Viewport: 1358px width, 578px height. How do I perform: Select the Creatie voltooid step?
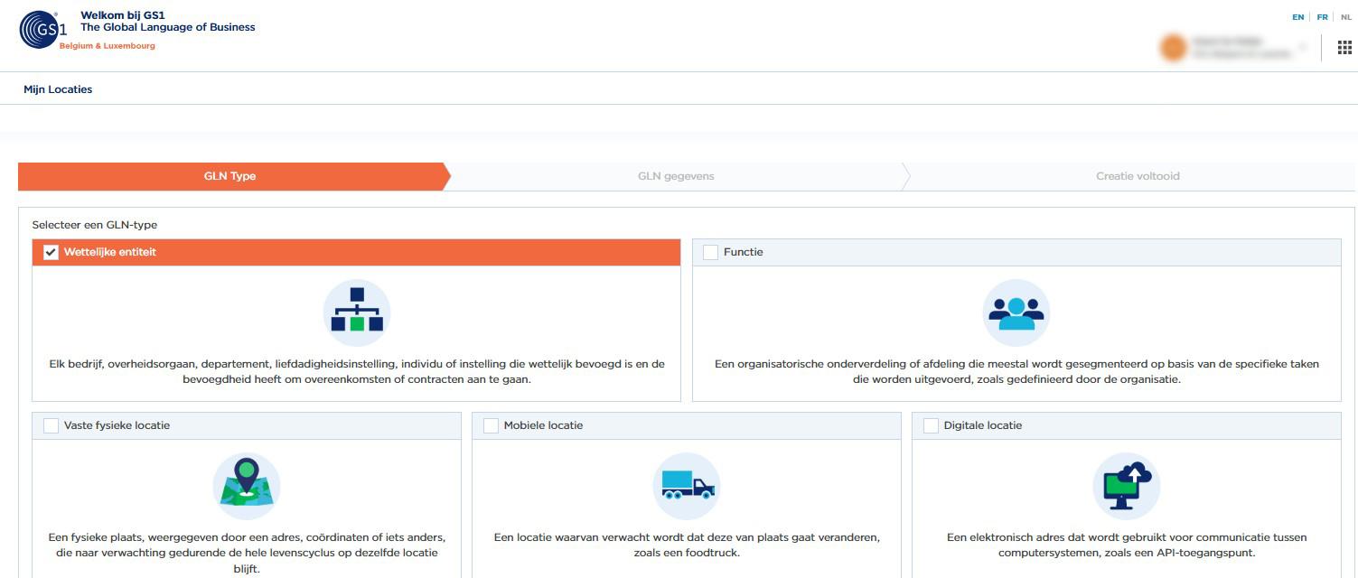[x=1137, y=176]
